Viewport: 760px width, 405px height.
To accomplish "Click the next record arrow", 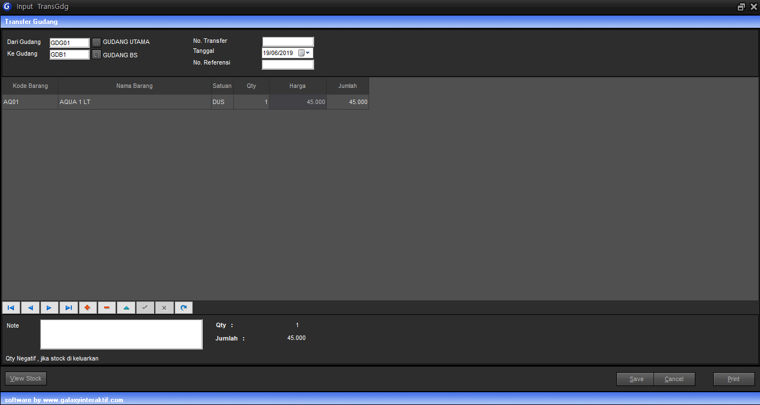I will (50, 308).
